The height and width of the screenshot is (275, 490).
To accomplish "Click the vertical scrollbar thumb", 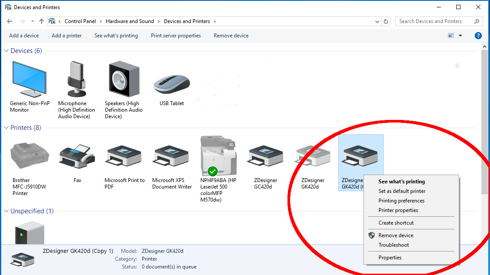I will pos(484,122).
